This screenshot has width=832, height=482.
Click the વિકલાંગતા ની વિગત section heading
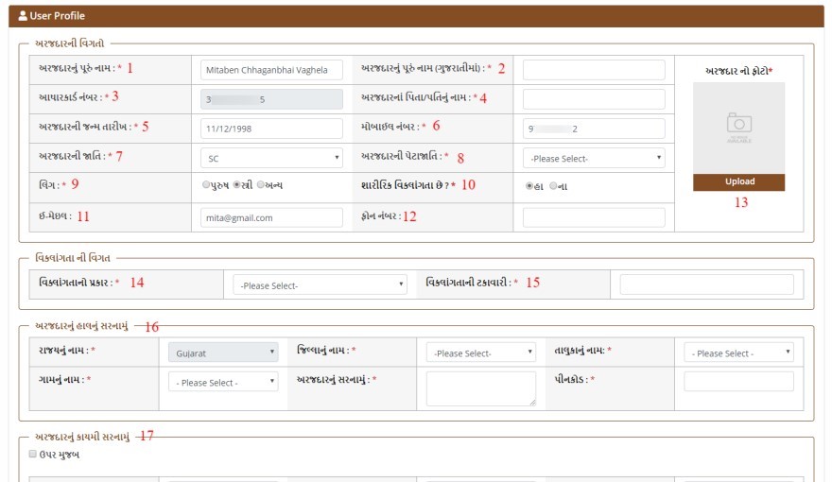coord(73,258)
